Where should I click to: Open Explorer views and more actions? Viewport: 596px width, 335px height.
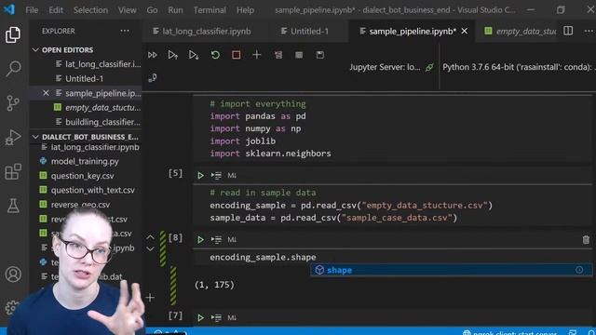(x=125, y=31)
